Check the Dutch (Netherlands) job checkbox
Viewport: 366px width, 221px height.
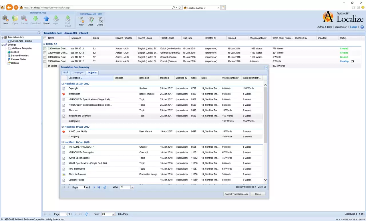tap(45, 49)
